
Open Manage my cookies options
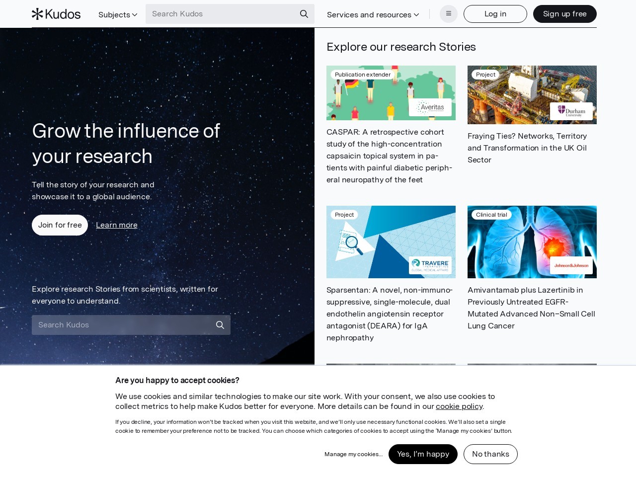coord(353,454)
